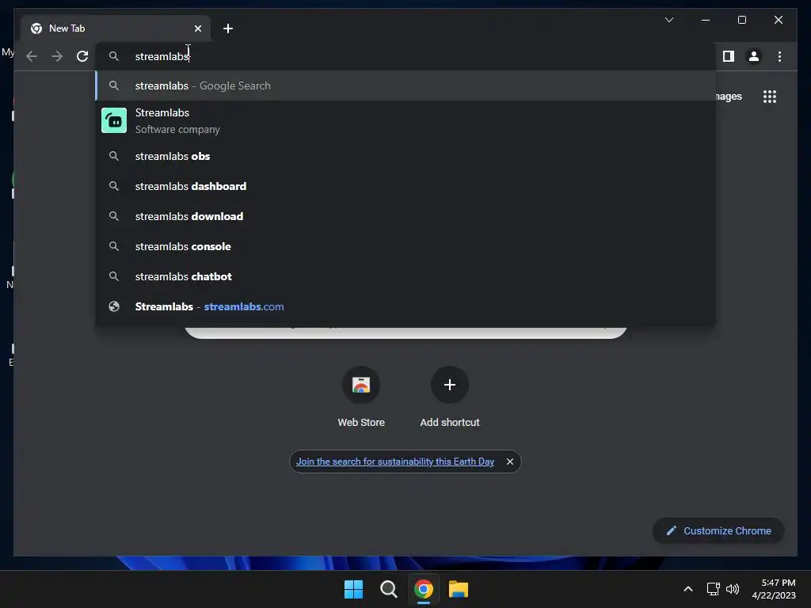Open the Earth Day sustainability link
Viewport: 811px width, 608px height.
395,462
